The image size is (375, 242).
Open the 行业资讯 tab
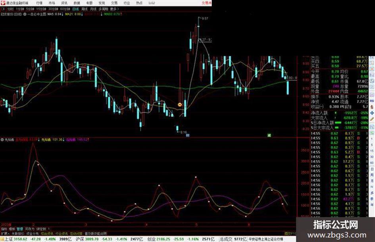62,233
